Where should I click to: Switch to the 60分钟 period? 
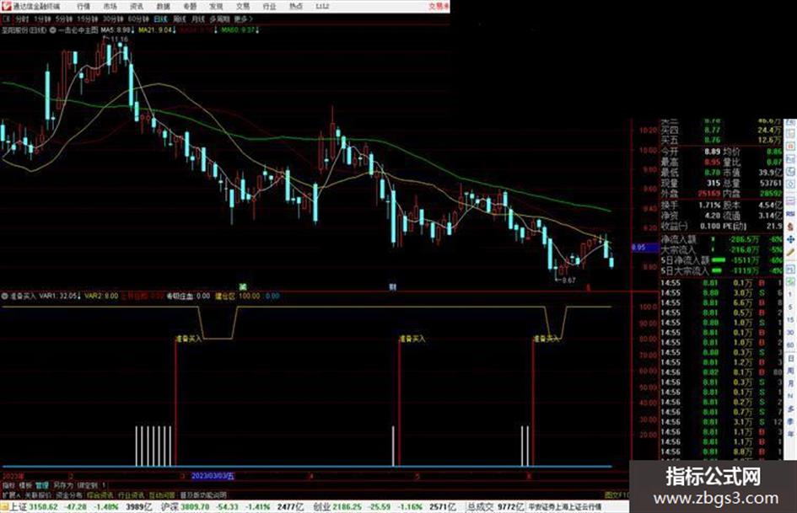pyautogui.click(x=138, y=19)
